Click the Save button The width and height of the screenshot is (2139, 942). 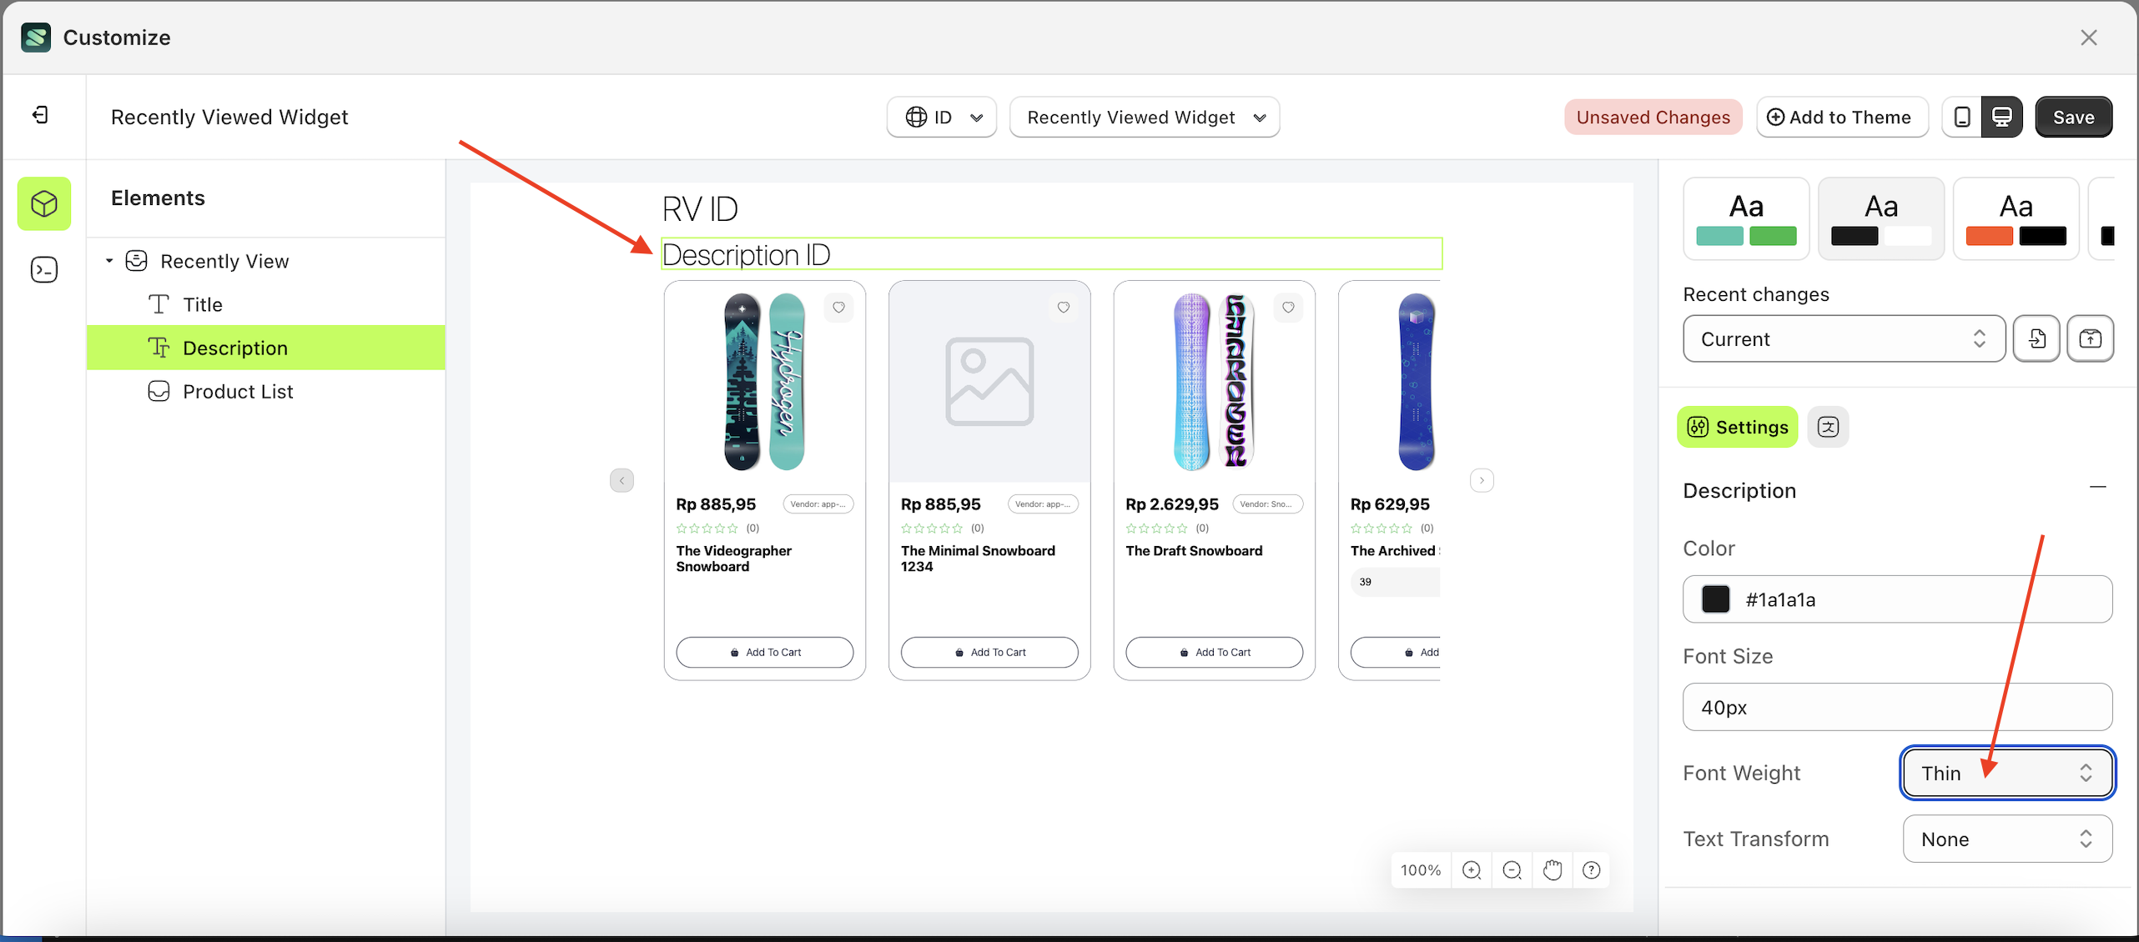pyautogui.click(x=2074, y=117)
